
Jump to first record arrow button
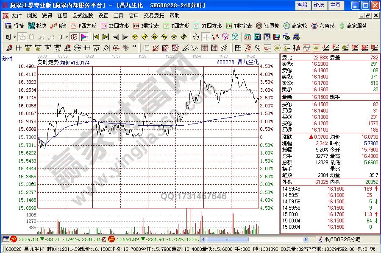click(x=96, y=37)
